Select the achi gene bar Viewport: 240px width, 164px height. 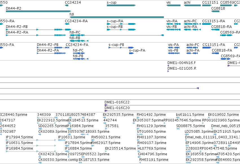click(192, 5)
